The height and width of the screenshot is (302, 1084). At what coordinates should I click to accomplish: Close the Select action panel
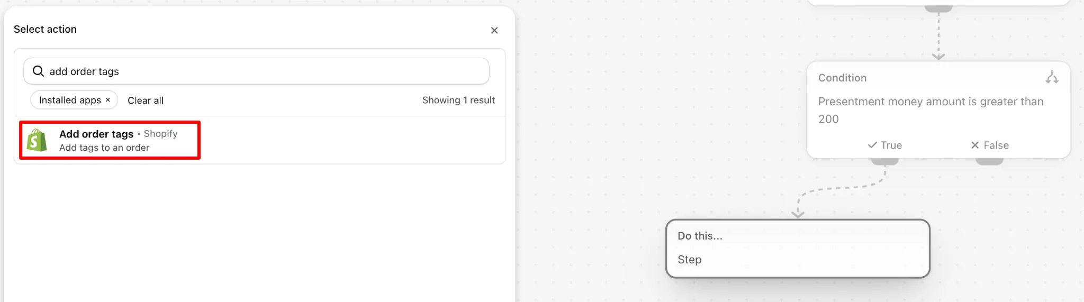pyautogui.click(x=494, y=30)
